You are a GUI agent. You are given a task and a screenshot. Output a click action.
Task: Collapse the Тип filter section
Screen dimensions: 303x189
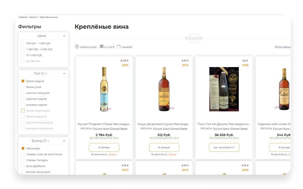coord(64,74)
